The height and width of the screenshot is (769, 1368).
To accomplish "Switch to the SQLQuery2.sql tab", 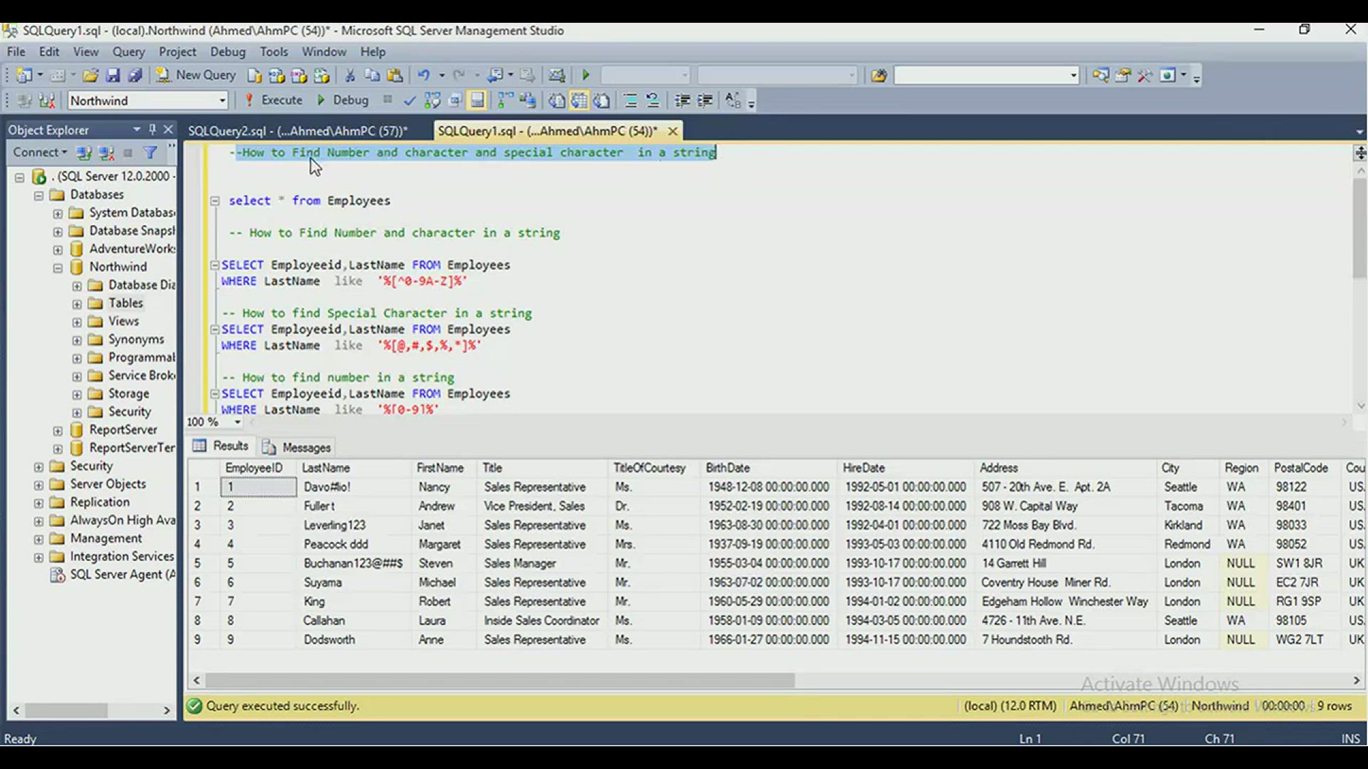I will (x=298, y=131).
